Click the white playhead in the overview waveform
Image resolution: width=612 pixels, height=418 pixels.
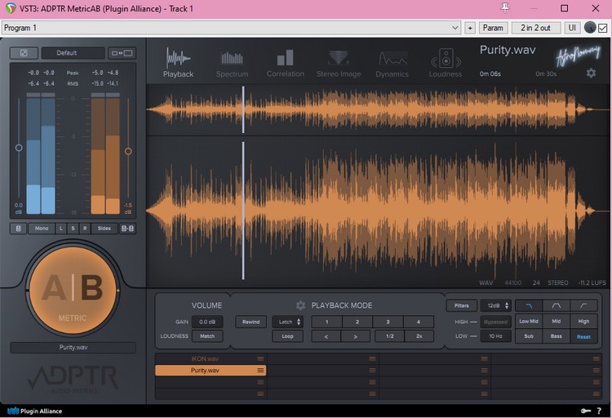[243, 109]
